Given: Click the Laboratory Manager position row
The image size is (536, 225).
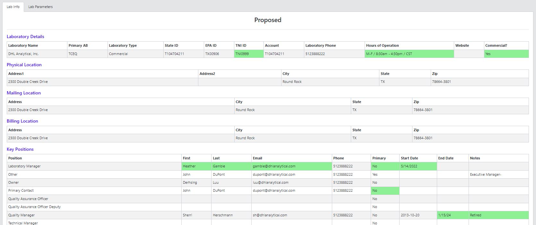Looking at the screenshot, I should [x=268, y=166].
